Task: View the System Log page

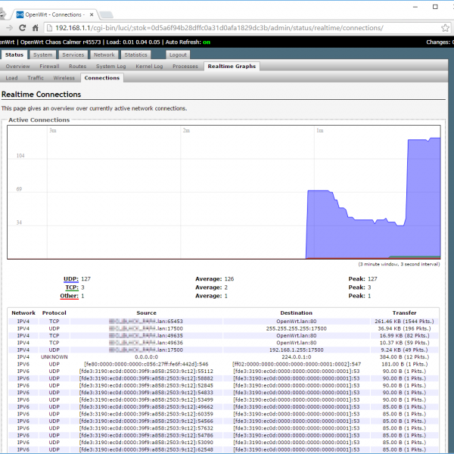Action: [110, 67]
